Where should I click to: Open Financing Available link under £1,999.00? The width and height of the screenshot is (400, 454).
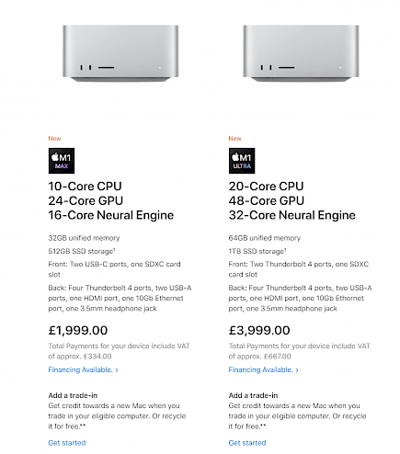83,369
